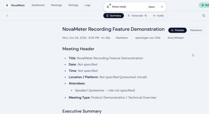
Task: Copy the summary using the copy icon
Action: pyautogui.click(x=204, y=16)
